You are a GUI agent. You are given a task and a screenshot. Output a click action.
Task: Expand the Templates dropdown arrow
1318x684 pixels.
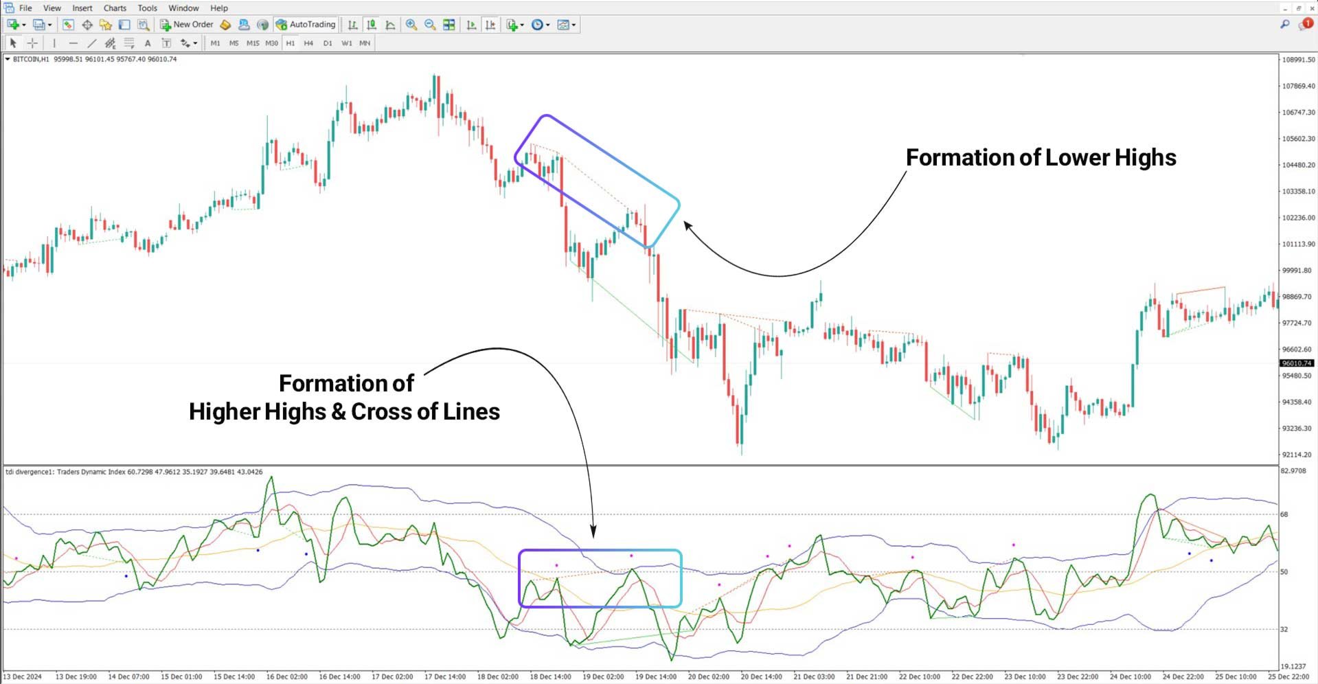coord(573,25)
